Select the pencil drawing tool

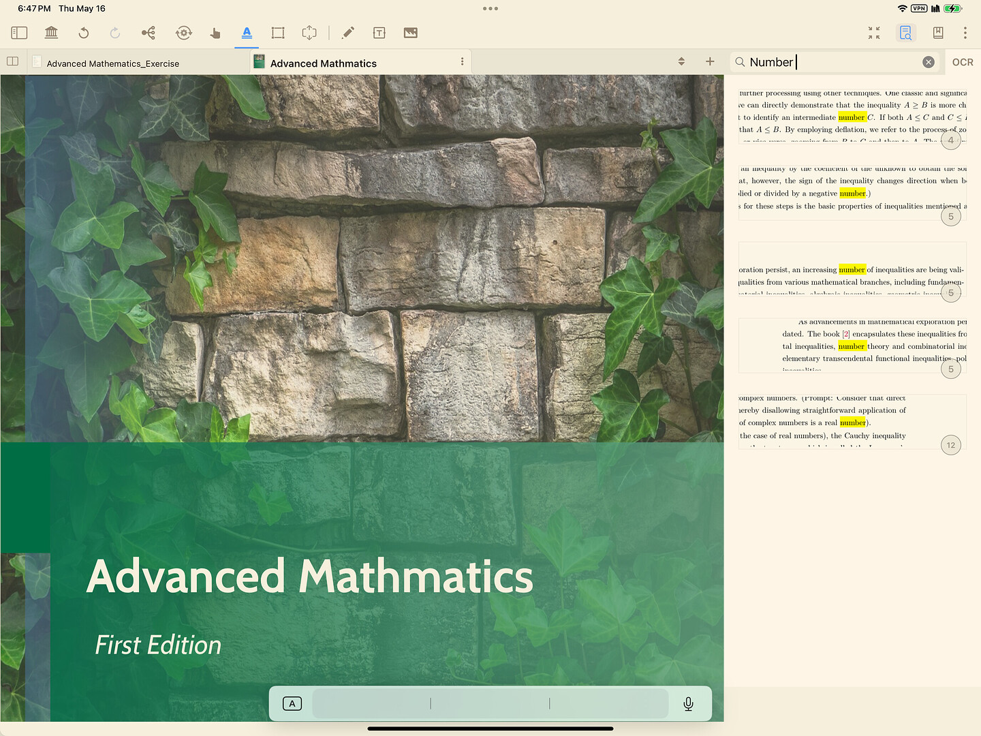[347, 33]
